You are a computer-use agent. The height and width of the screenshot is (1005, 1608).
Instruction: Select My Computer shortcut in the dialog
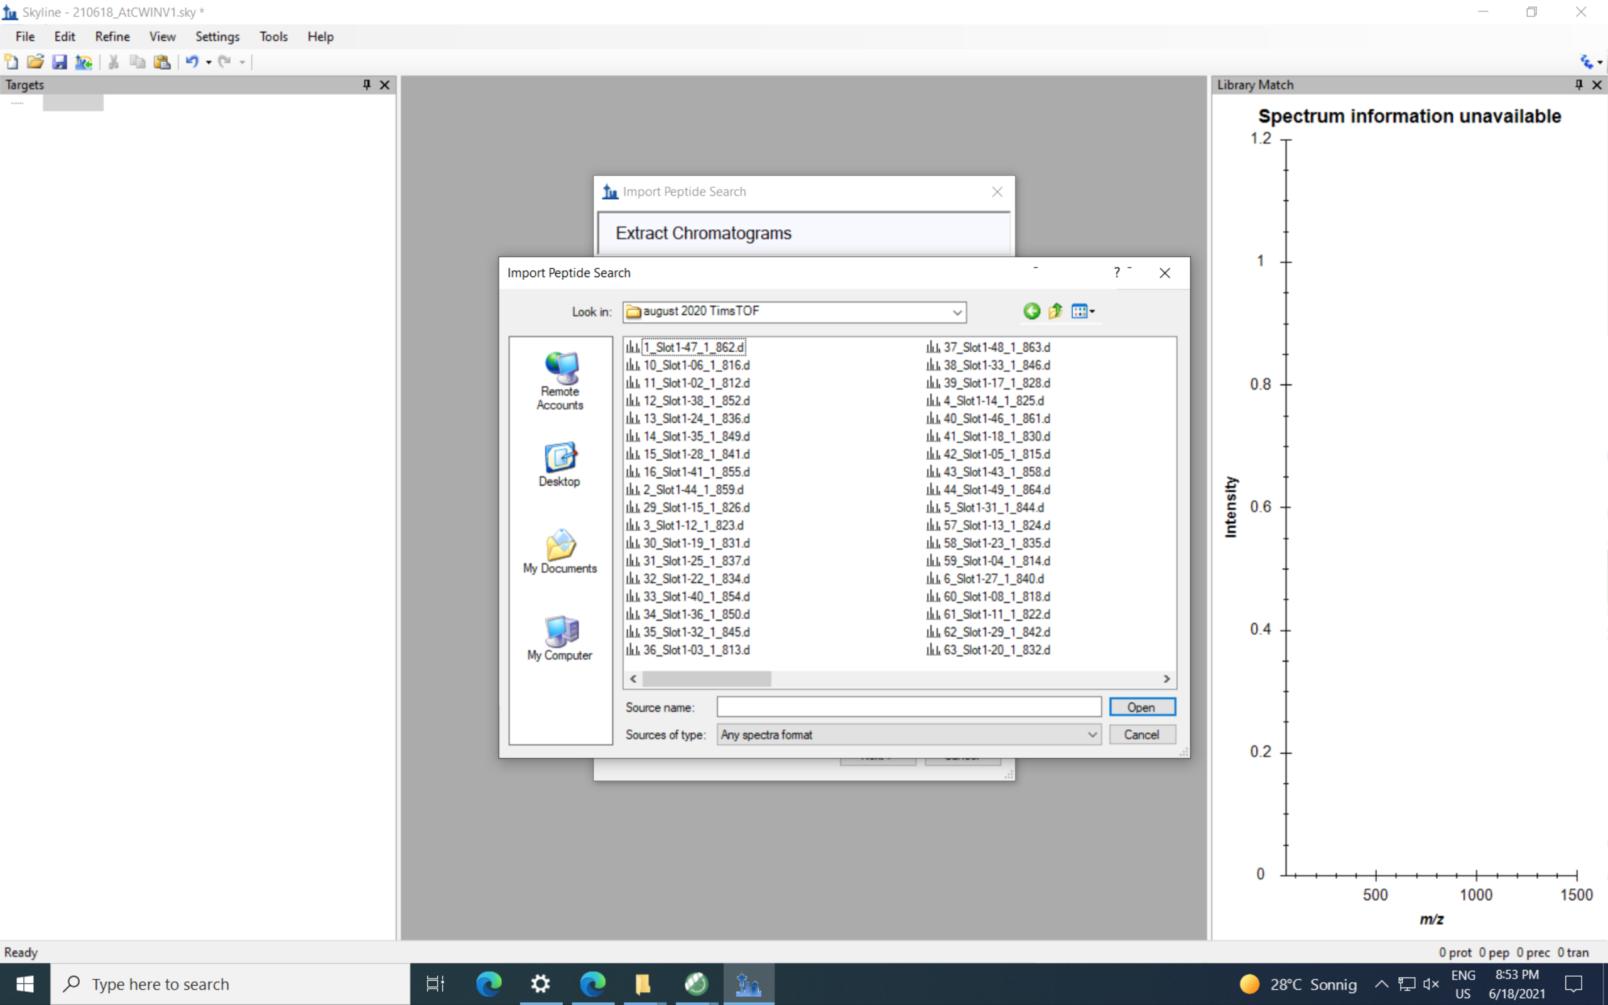pyautogui.click(x=560, y=638)
